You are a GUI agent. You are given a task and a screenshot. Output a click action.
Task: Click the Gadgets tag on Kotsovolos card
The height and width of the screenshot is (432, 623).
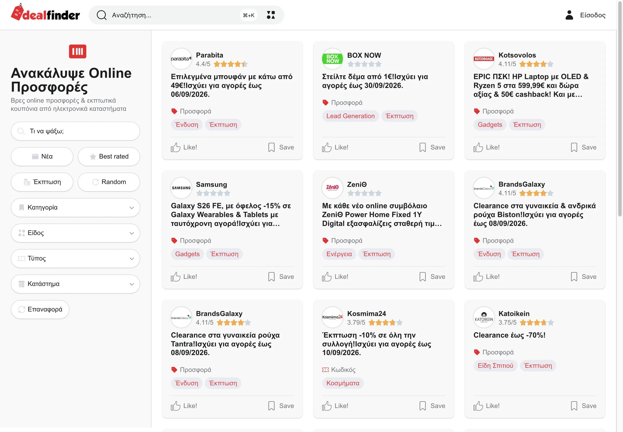(x=490, y=125)
